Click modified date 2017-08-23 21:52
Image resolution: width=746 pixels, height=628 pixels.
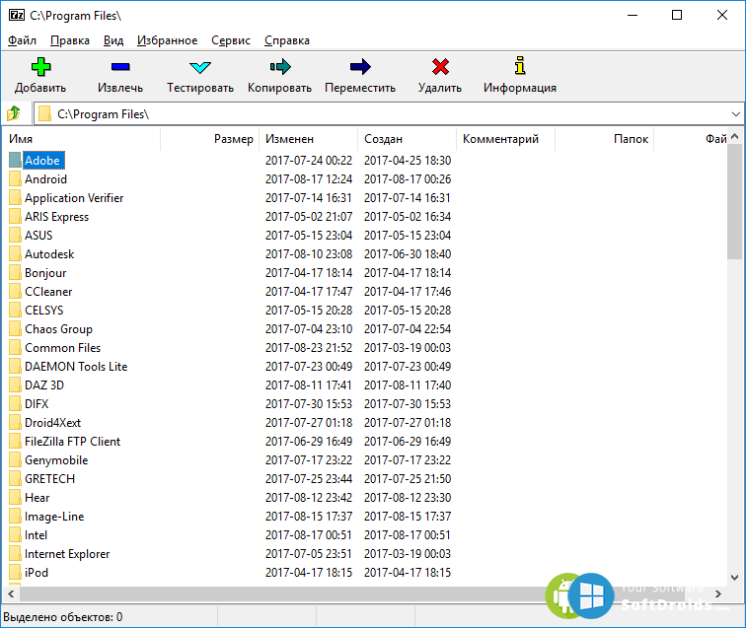tap(309, 348)
